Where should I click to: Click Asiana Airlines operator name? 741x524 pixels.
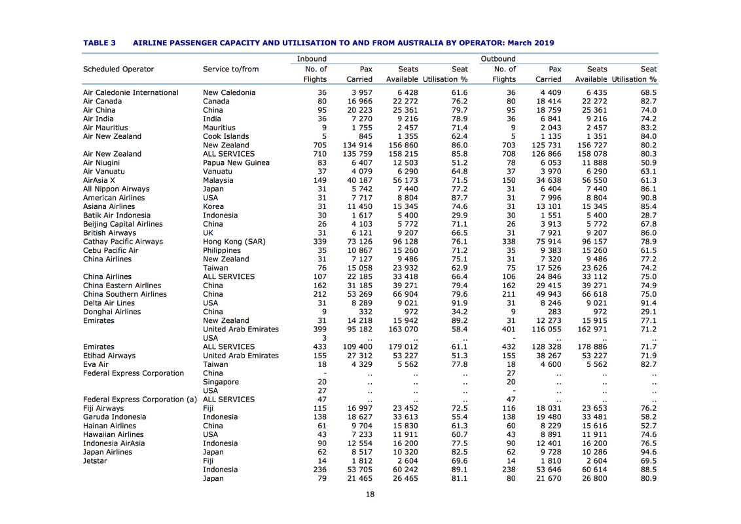tap(109, 206)
